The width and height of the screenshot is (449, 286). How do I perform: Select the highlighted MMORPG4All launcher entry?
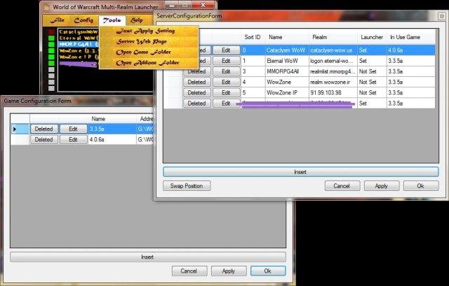click(78, 44)
